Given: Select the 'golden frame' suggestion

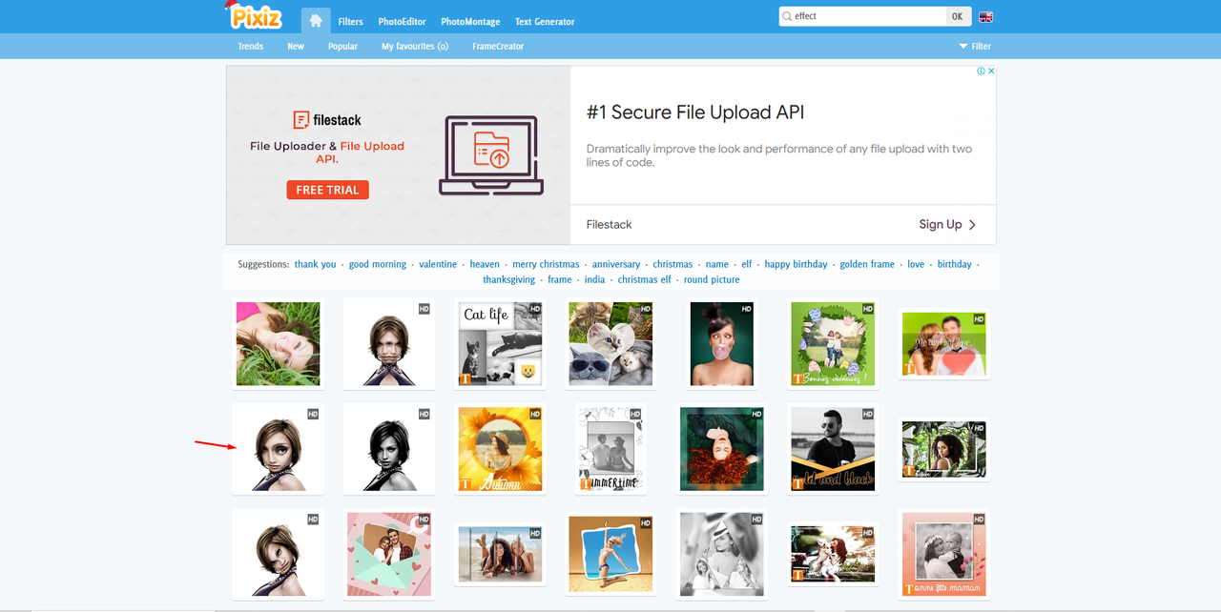Looking at the screenshot, I should click(867, 264).
